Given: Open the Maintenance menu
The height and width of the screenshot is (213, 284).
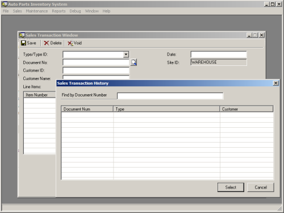Looking at the screenshot, I should click(37, 11).
